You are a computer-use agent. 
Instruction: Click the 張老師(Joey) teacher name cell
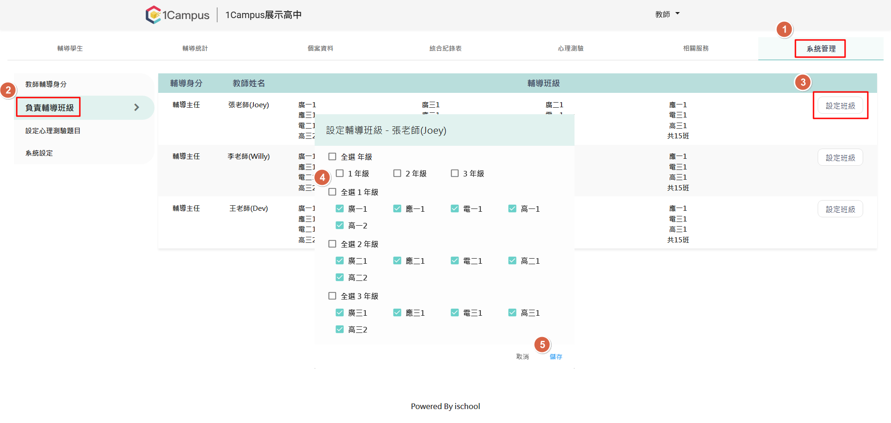click(249, 105)
